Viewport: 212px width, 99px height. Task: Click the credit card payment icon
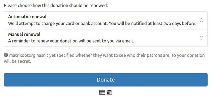pos(102,93)
